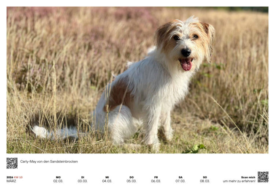Click the 2026 year label
Image resolution: width=275 pixels, height=194 pixels.
pyautogui.click(x=10, y=177)
